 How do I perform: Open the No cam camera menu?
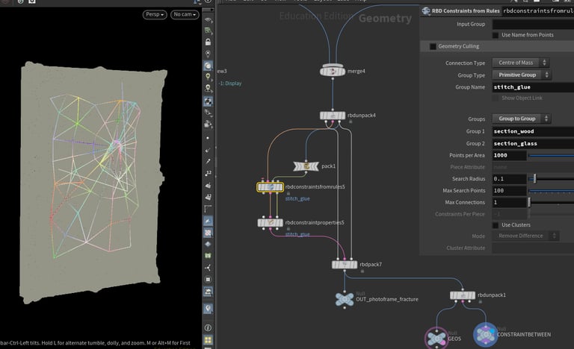pyautogui.click(x=185, y=15)
